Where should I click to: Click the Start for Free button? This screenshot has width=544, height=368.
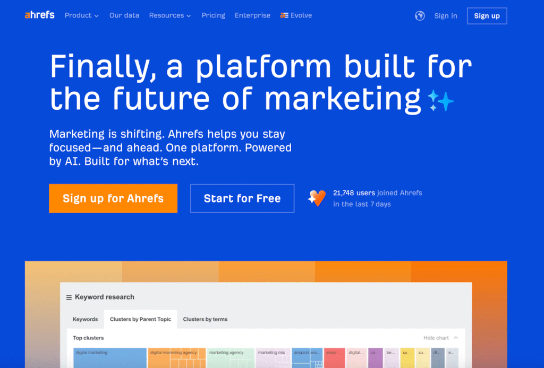(x=242, y=198)
